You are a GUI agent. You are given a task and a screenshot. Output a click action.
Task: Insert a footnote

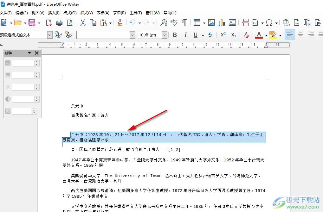(297, 22)
